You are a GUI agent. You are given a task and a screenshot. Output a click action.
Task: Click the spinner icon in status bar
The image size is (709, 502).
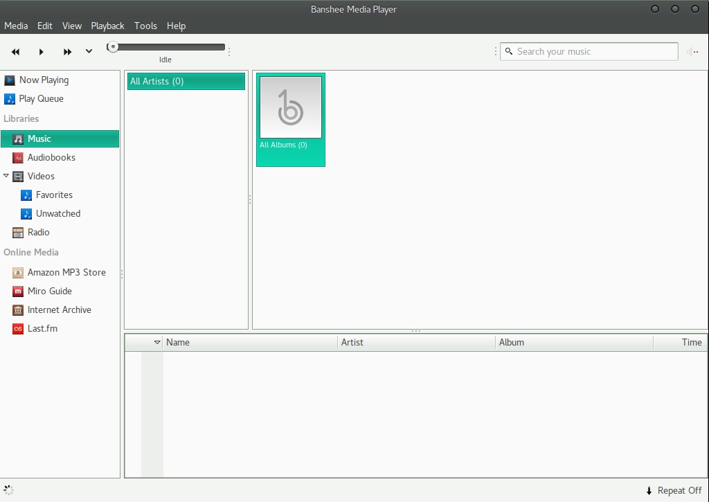(8, 490)
